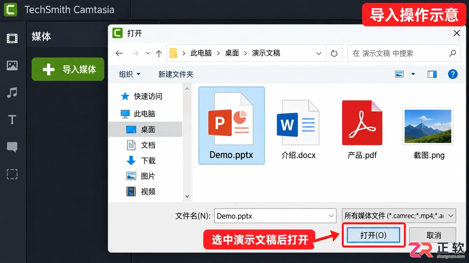Select the dashed rectangle icon in Camtasia sidebar

pyautogui.click(x=12, y=174)
